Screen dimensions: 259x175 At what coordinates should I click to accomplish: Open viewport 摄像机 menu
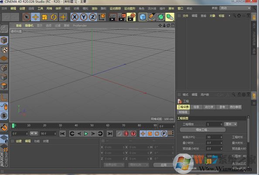pyautogui.click(x=29, y=25)
